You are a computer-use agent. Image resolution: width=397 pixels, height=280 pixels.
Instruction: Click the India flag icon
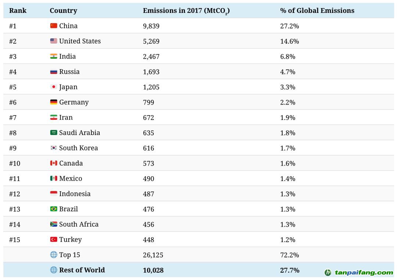pos(54,56)
